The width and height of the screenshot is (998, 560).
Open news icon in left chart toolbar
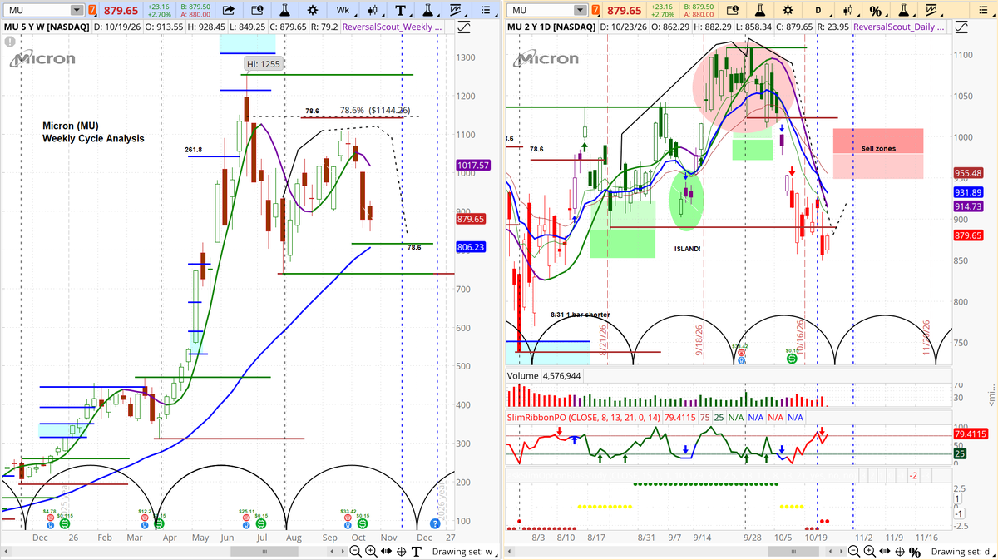pos(259,11)
